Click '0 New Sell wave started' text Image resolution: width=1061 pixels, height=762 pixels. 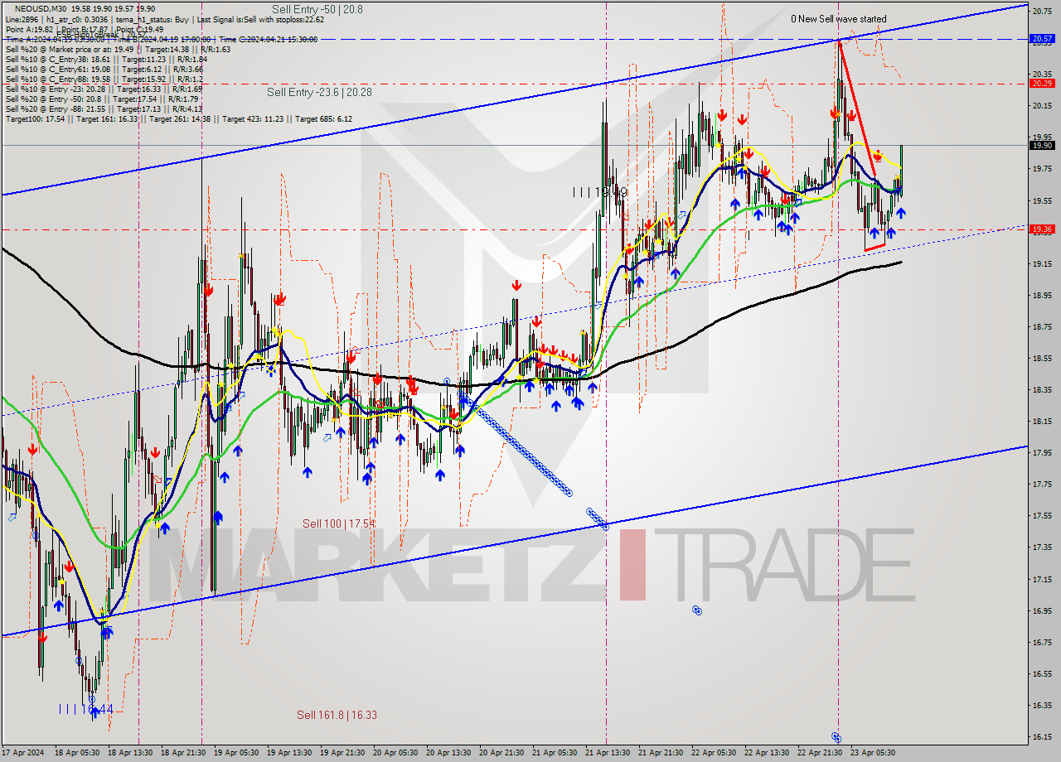(x=838, y=18)
